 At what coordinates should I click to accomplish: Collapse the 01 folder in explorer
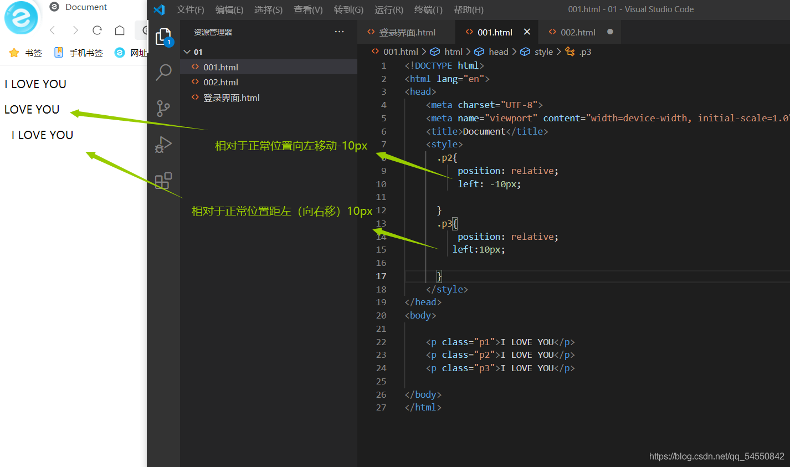pyautogui.click(x=269, y=52)
